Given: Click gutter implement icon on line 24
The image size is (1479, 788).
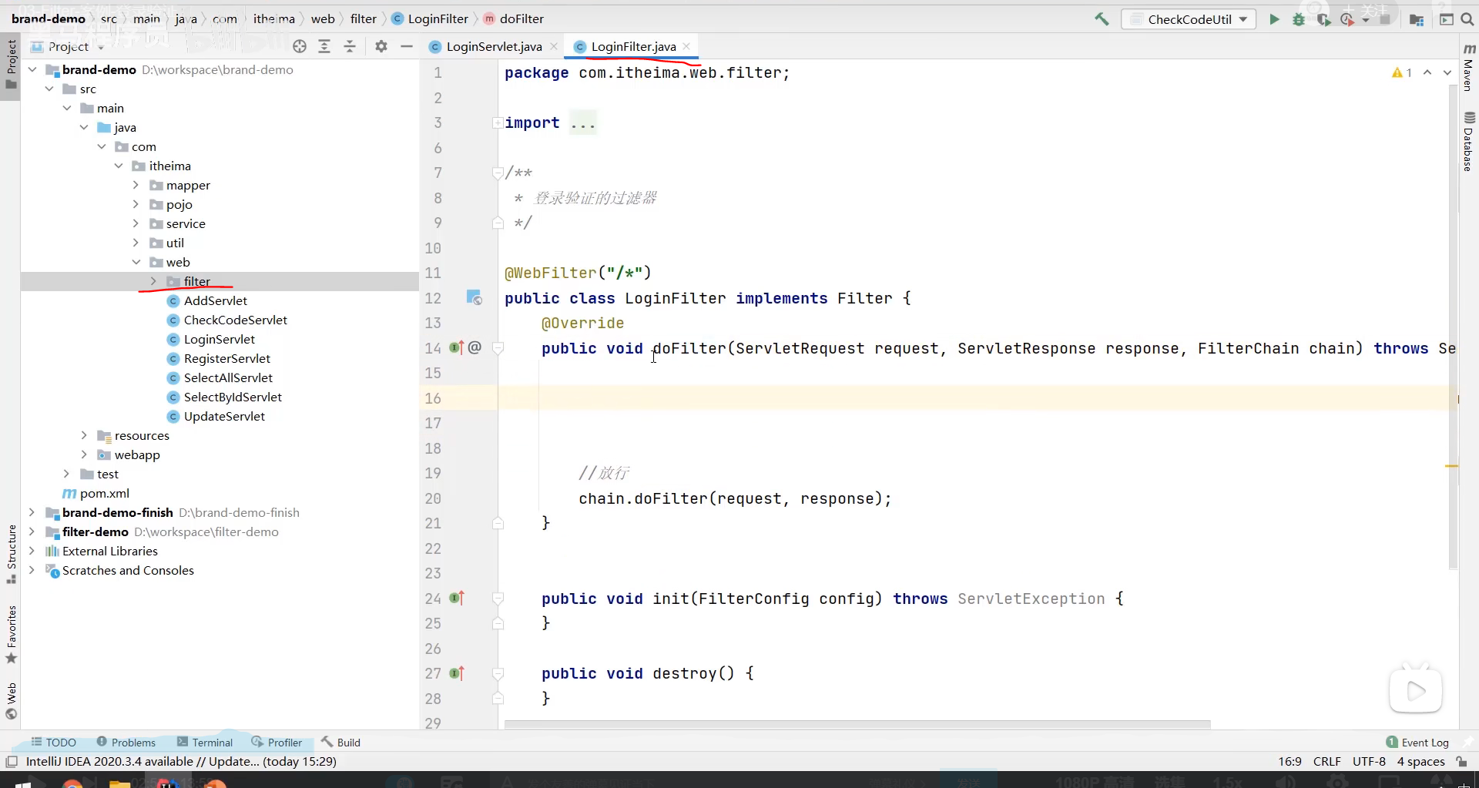Looking at the screenshot, I should pos(457,598).
